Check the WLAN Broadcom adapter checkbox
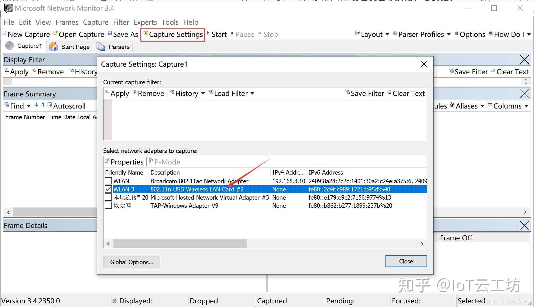The height and width of the screenshot is (307, 534). 108,181
